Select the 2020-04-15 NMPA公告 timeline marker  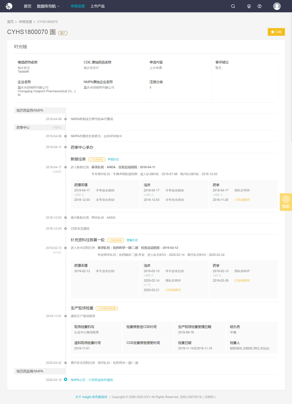coord(65,379)
